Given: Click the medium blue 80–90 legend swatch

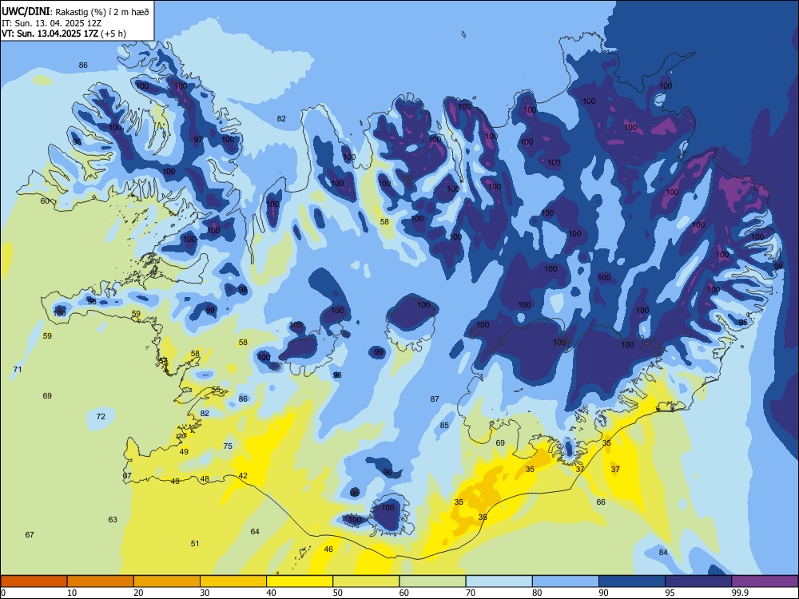Looking at the screenshot, I should coord(565,581).
